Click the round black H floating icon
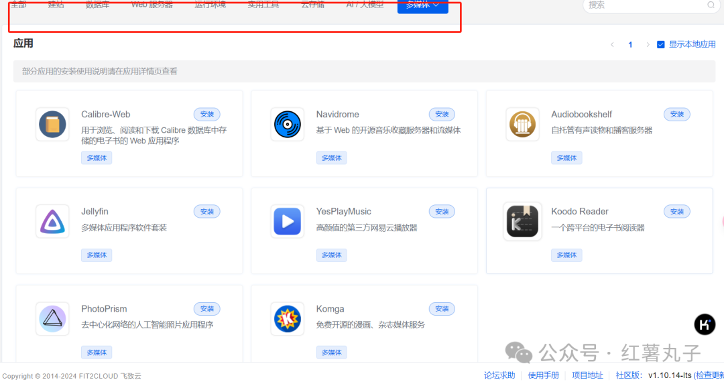 [705, 325]
